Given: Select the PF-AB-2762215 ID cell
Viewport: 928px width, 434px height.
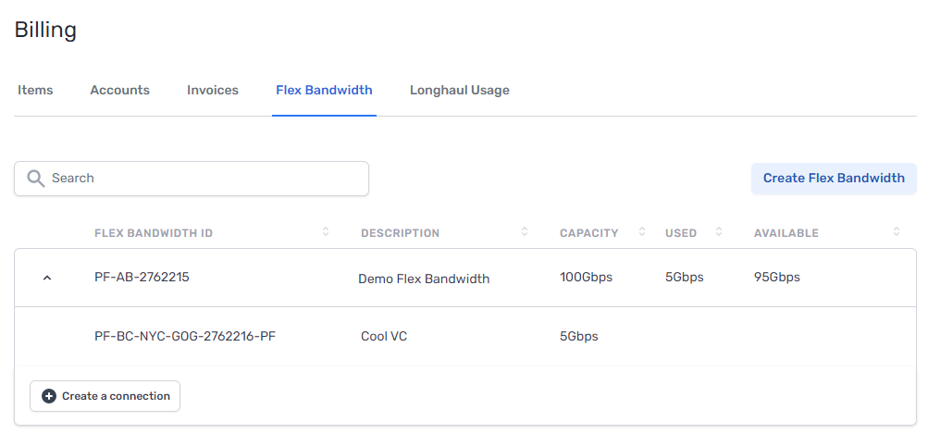Looking at the screenshot, I should click(x=142, y=277).
